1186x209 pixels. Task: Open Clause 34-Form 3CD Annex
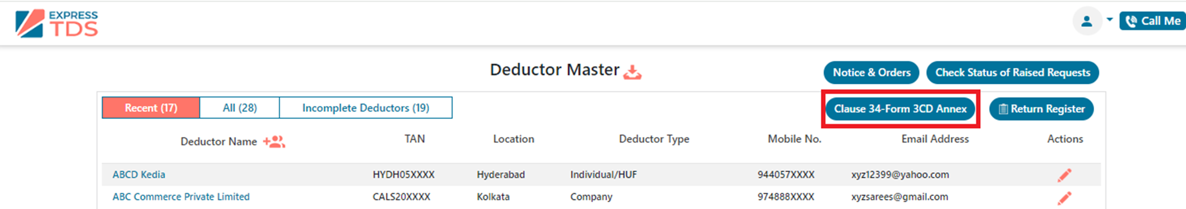click(900, 109)
